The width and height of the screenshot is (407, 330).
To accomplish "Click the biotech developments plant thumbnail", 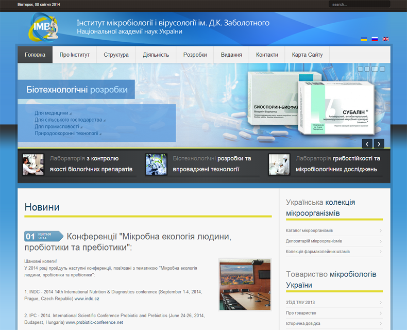I will point(156,164).
